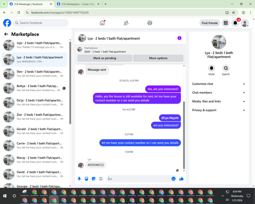Open Gerald conversation in chat list
Viewport: 255px width, 204px height.
[x=34, y=131]
